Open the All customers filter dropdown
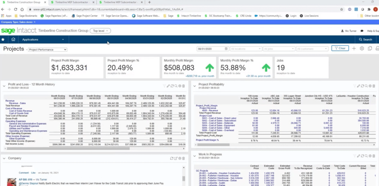Image resolution: width=379 pixels, height=186 pixels. 312,49
